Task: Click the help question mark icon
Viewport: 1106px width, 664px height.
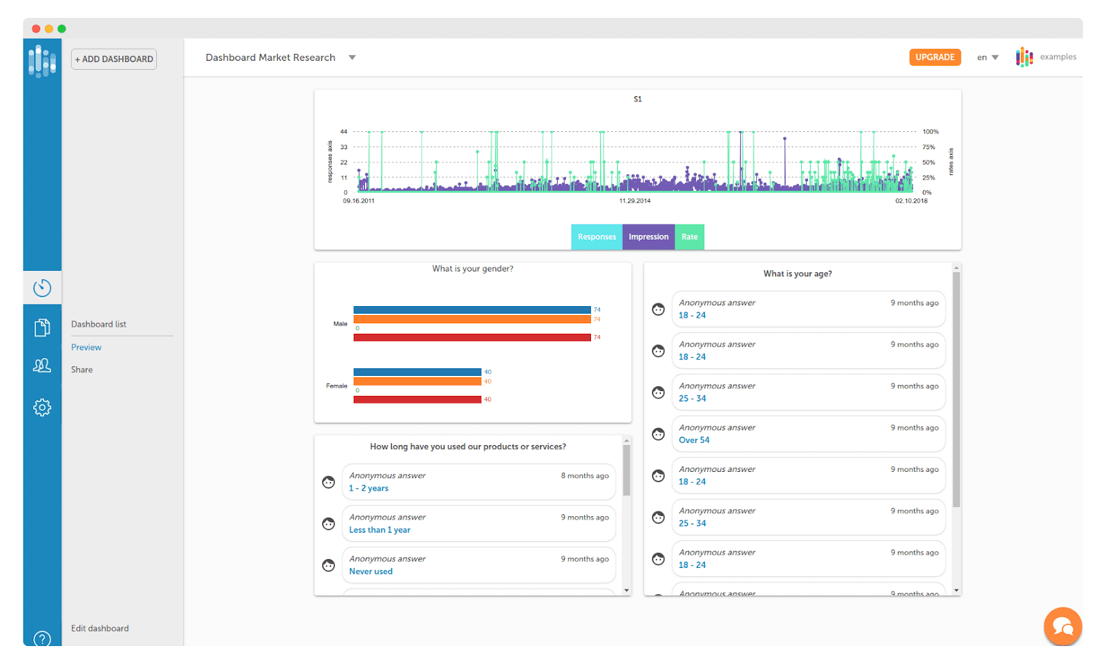Action: click(42, 638)
